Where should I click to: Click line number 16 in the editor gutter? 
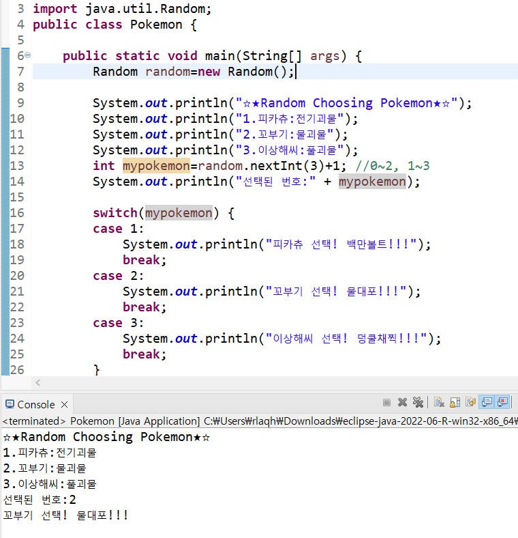coord(17,213)
